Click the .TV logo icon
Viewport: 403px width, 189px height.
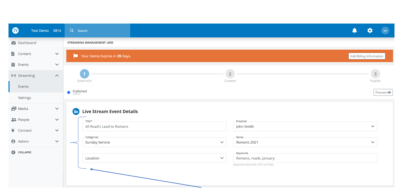coord(15,30)
